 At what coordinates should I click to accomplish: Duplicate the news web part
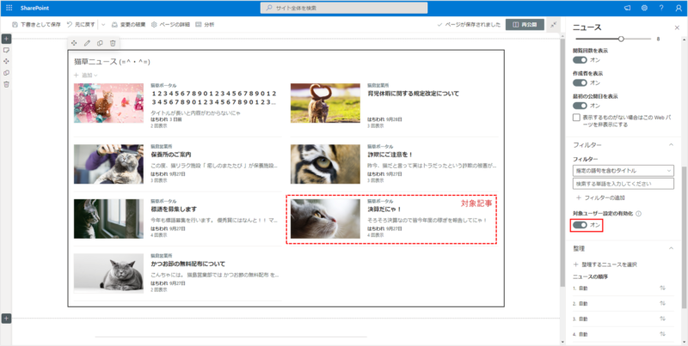point(100,43)
